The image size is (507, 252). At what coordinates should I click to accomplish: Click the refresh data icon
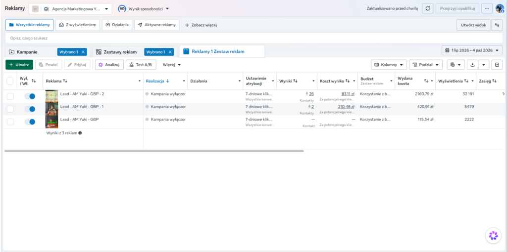point(428,9)
